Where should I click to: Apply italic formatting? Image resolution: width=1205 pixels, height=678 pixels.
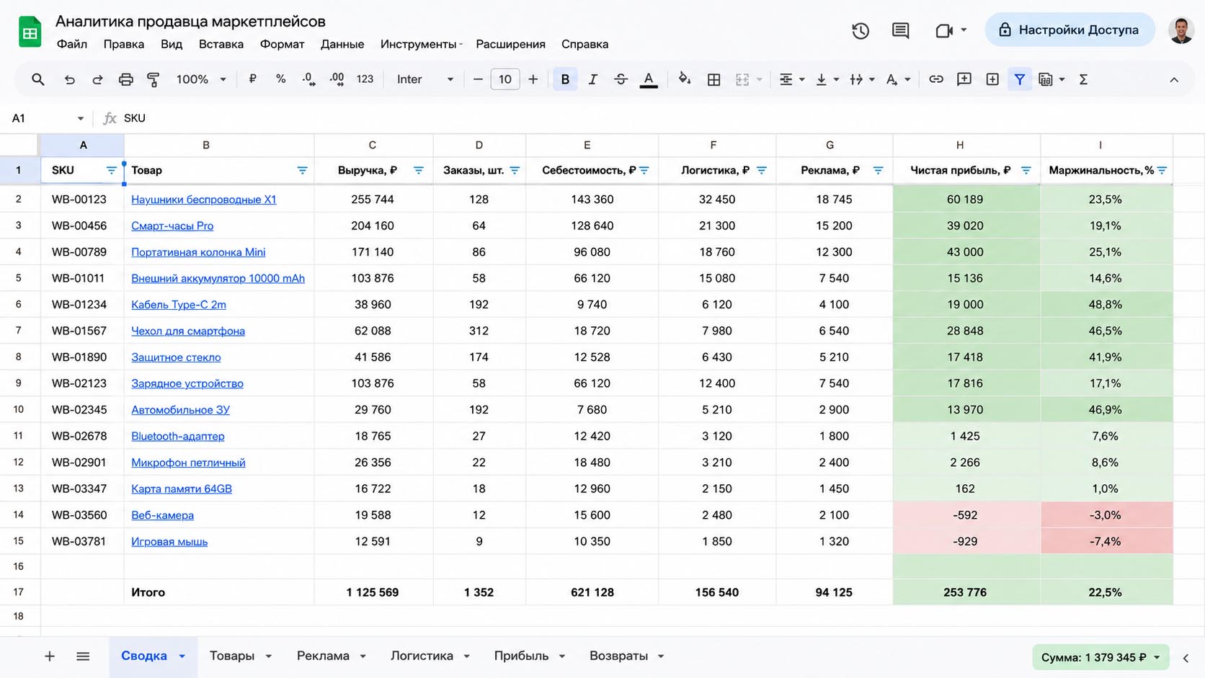point(592,79)
